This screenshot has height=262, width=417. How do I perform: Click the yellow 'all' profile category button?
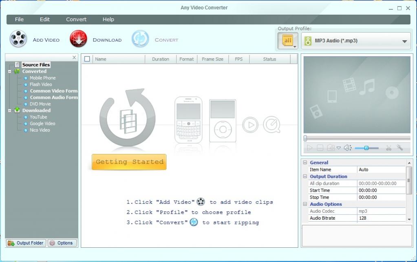coord(288,41)
